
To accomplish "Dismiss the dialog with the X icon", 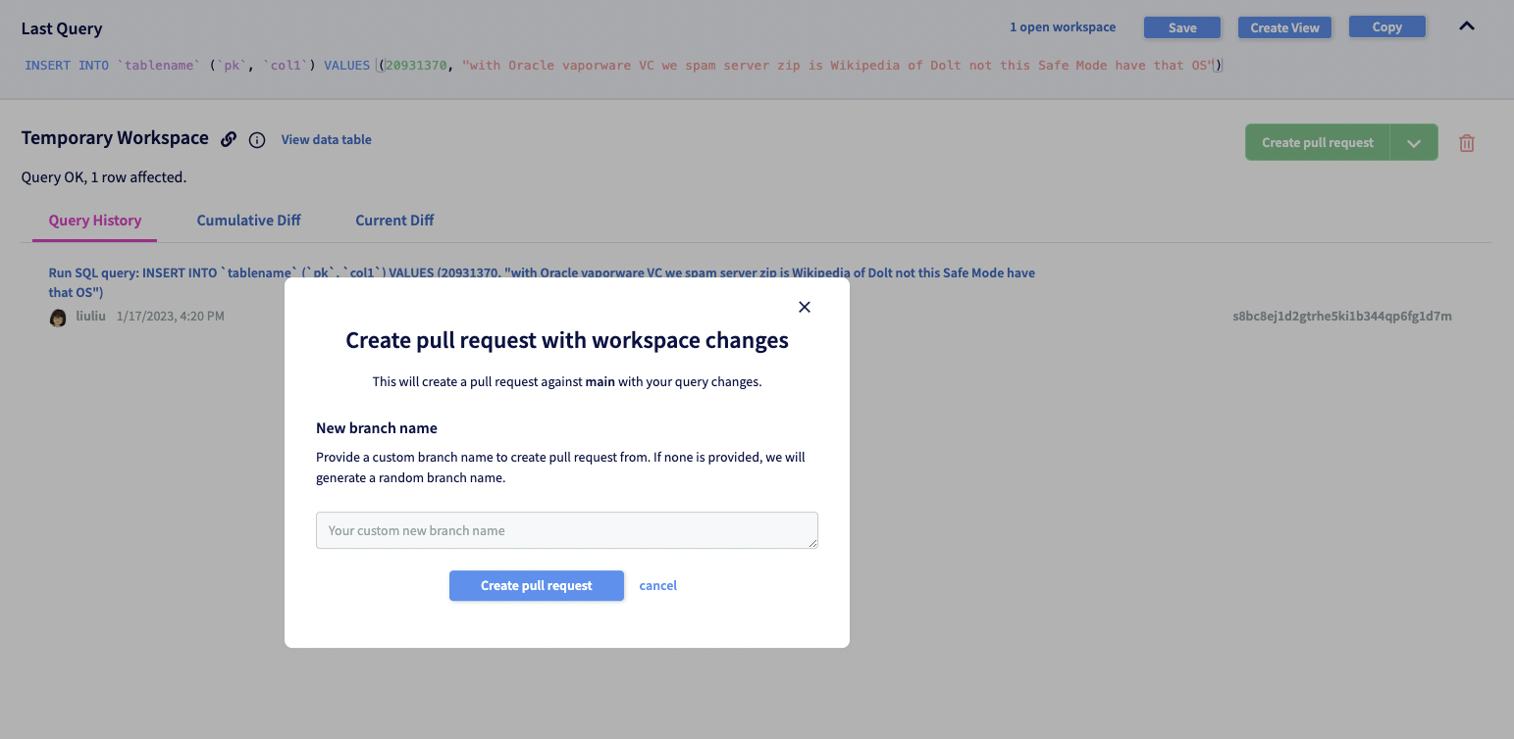I will tap(804, 307).
